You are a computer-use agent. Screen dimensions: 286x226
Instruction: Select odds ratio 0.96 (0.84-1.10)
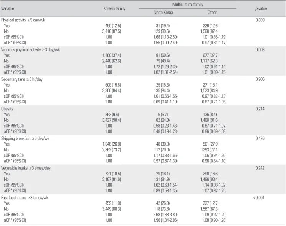(214, 161)
